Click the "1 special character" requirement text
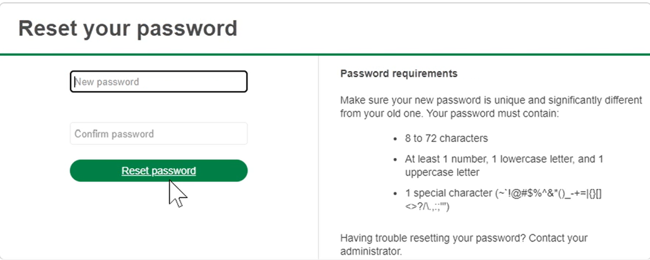This screenshot has width=650, height=260. click(448, 193)
